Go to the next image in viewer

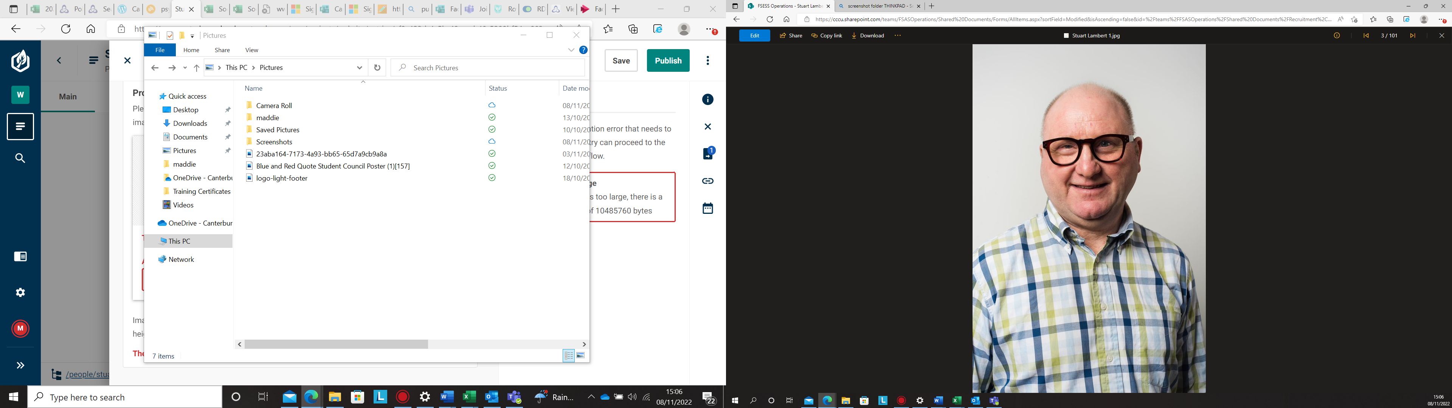1412,36
